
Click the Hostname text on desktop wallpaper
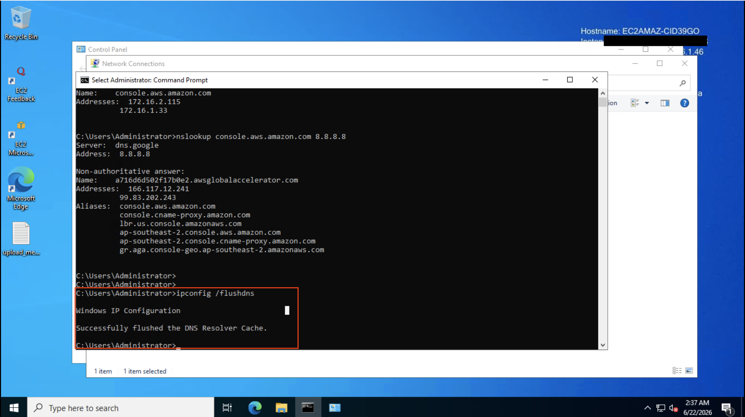coord(640,31)
